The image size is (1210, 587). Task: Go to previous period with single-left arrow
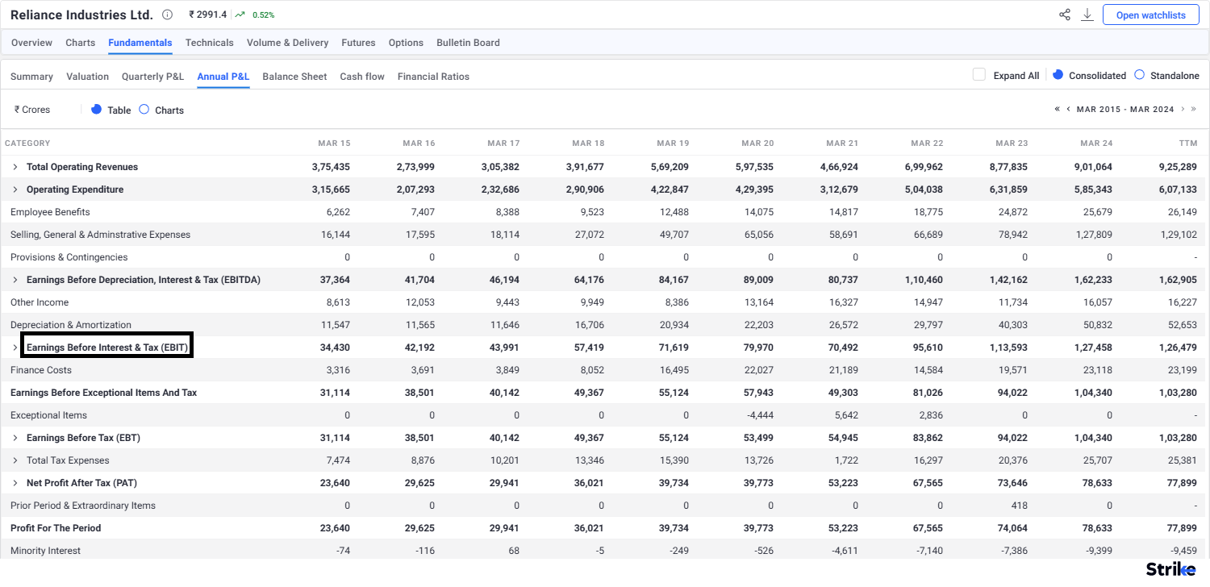point(1068,109)
